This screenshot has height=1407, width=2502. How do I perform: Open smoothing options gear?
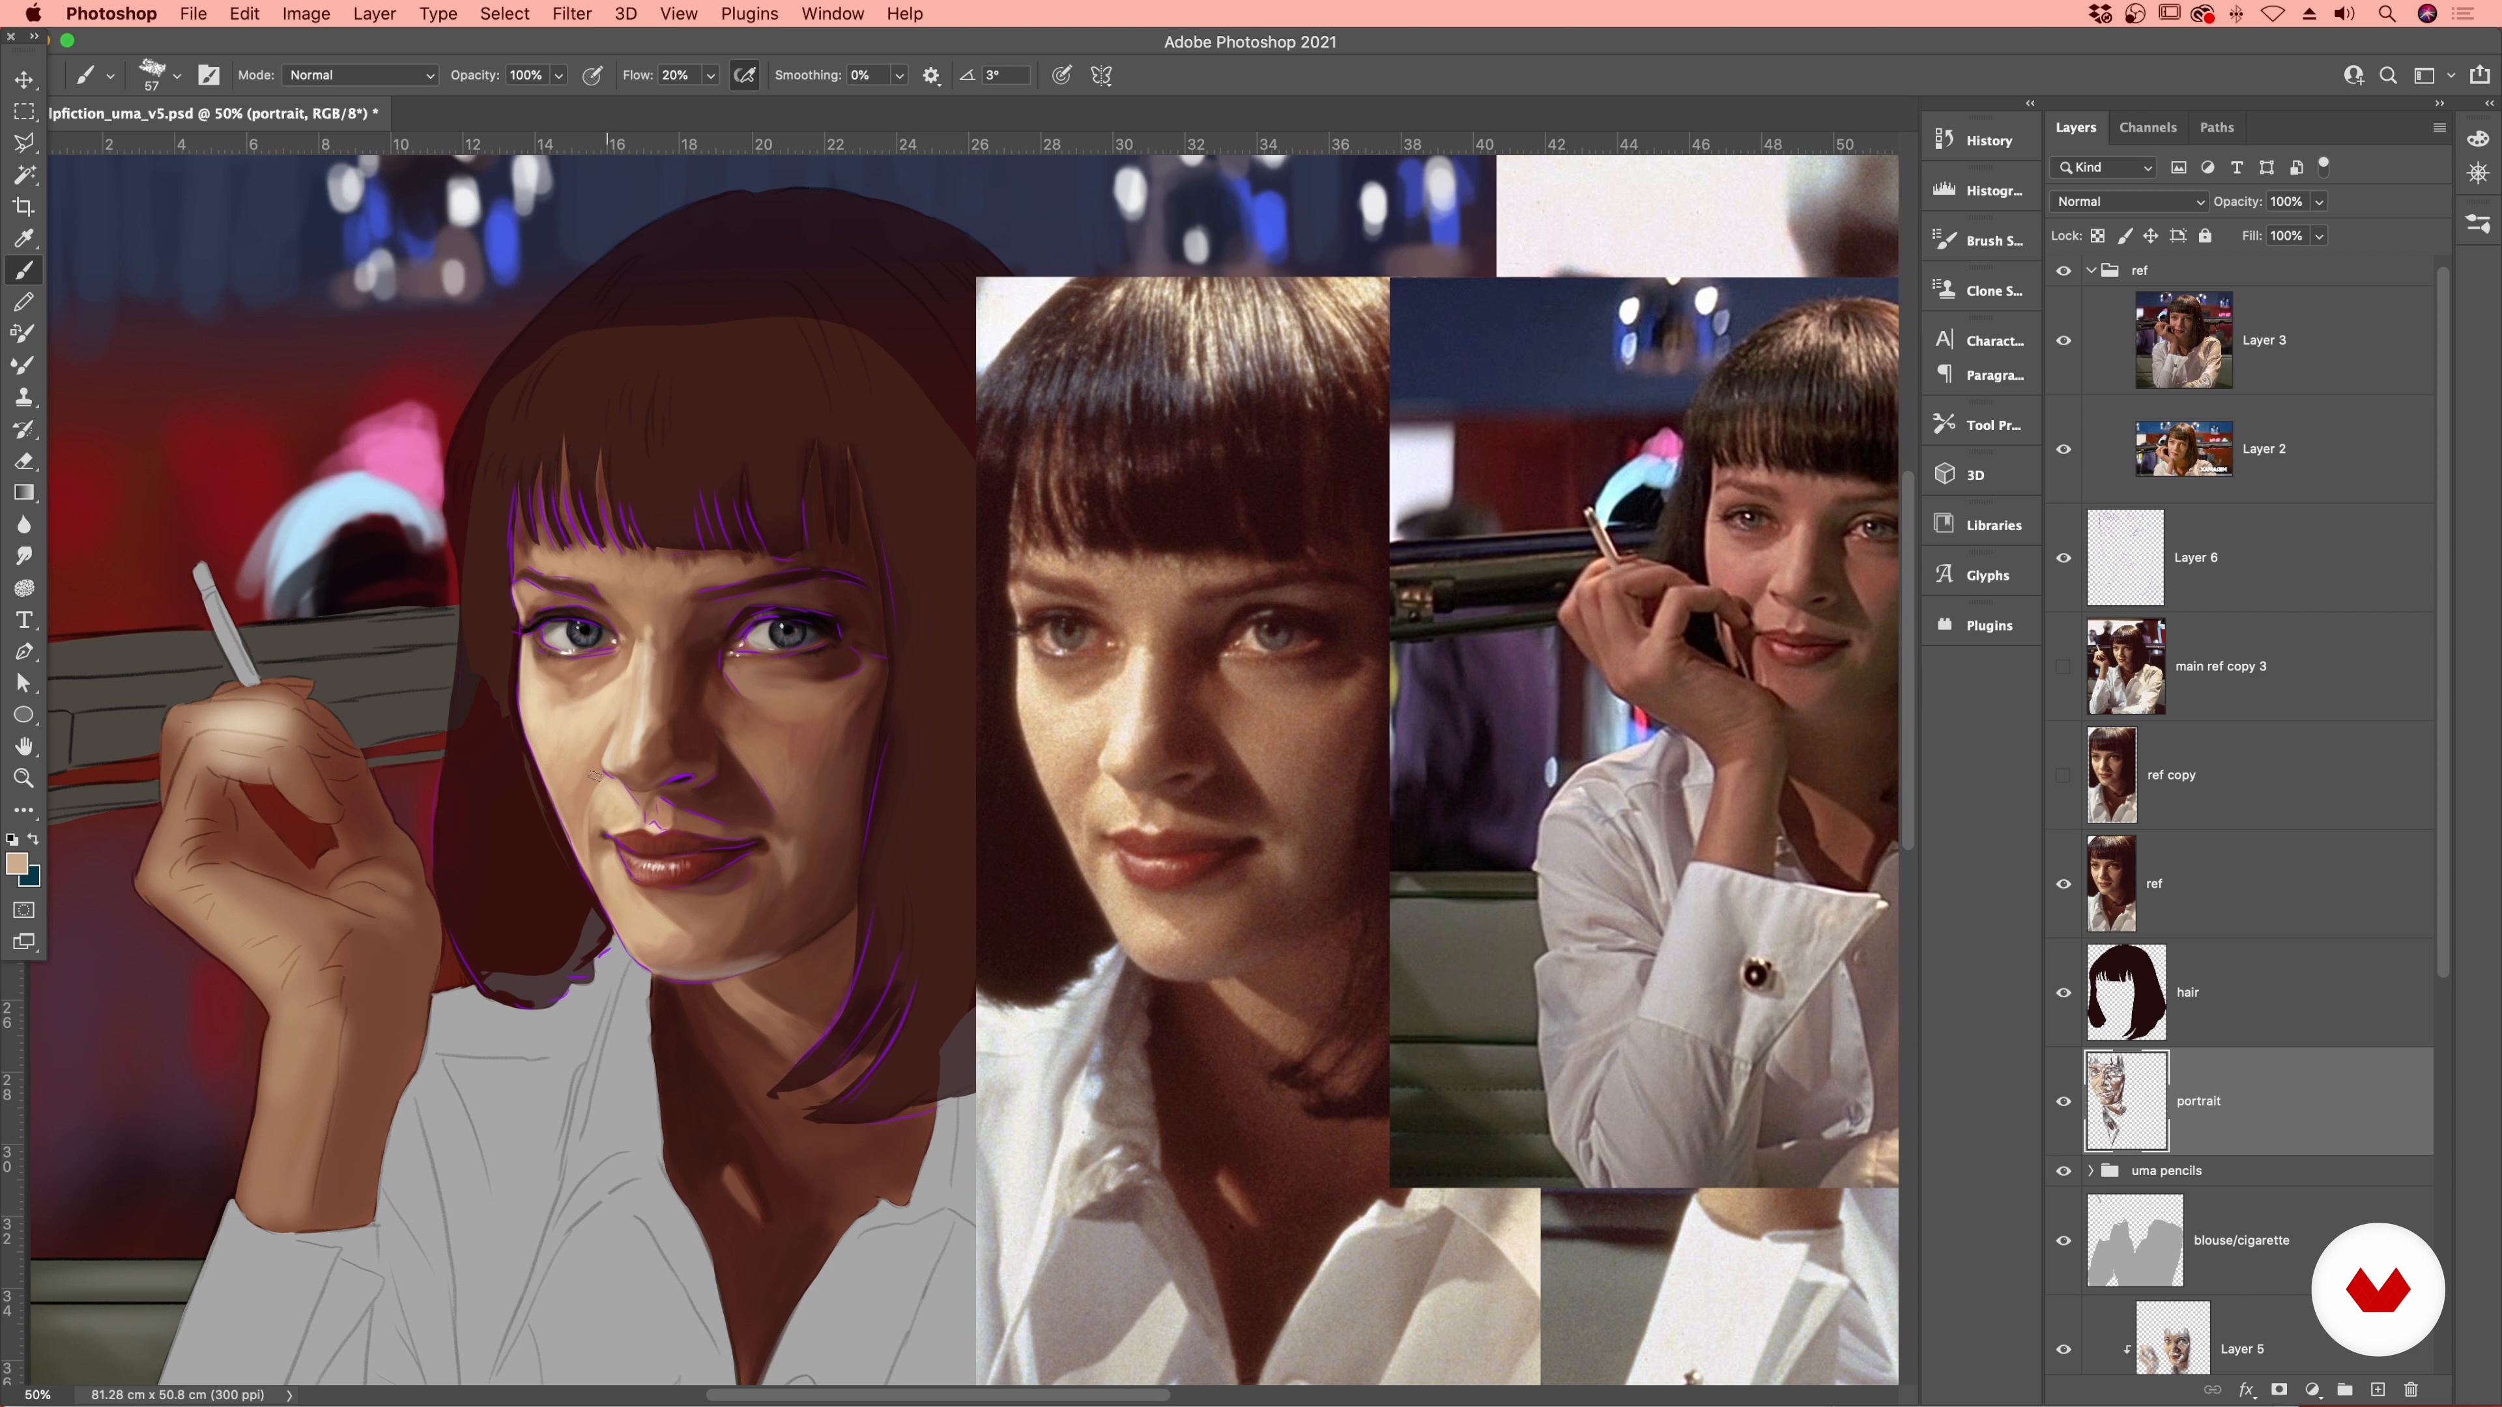point(930,76)
